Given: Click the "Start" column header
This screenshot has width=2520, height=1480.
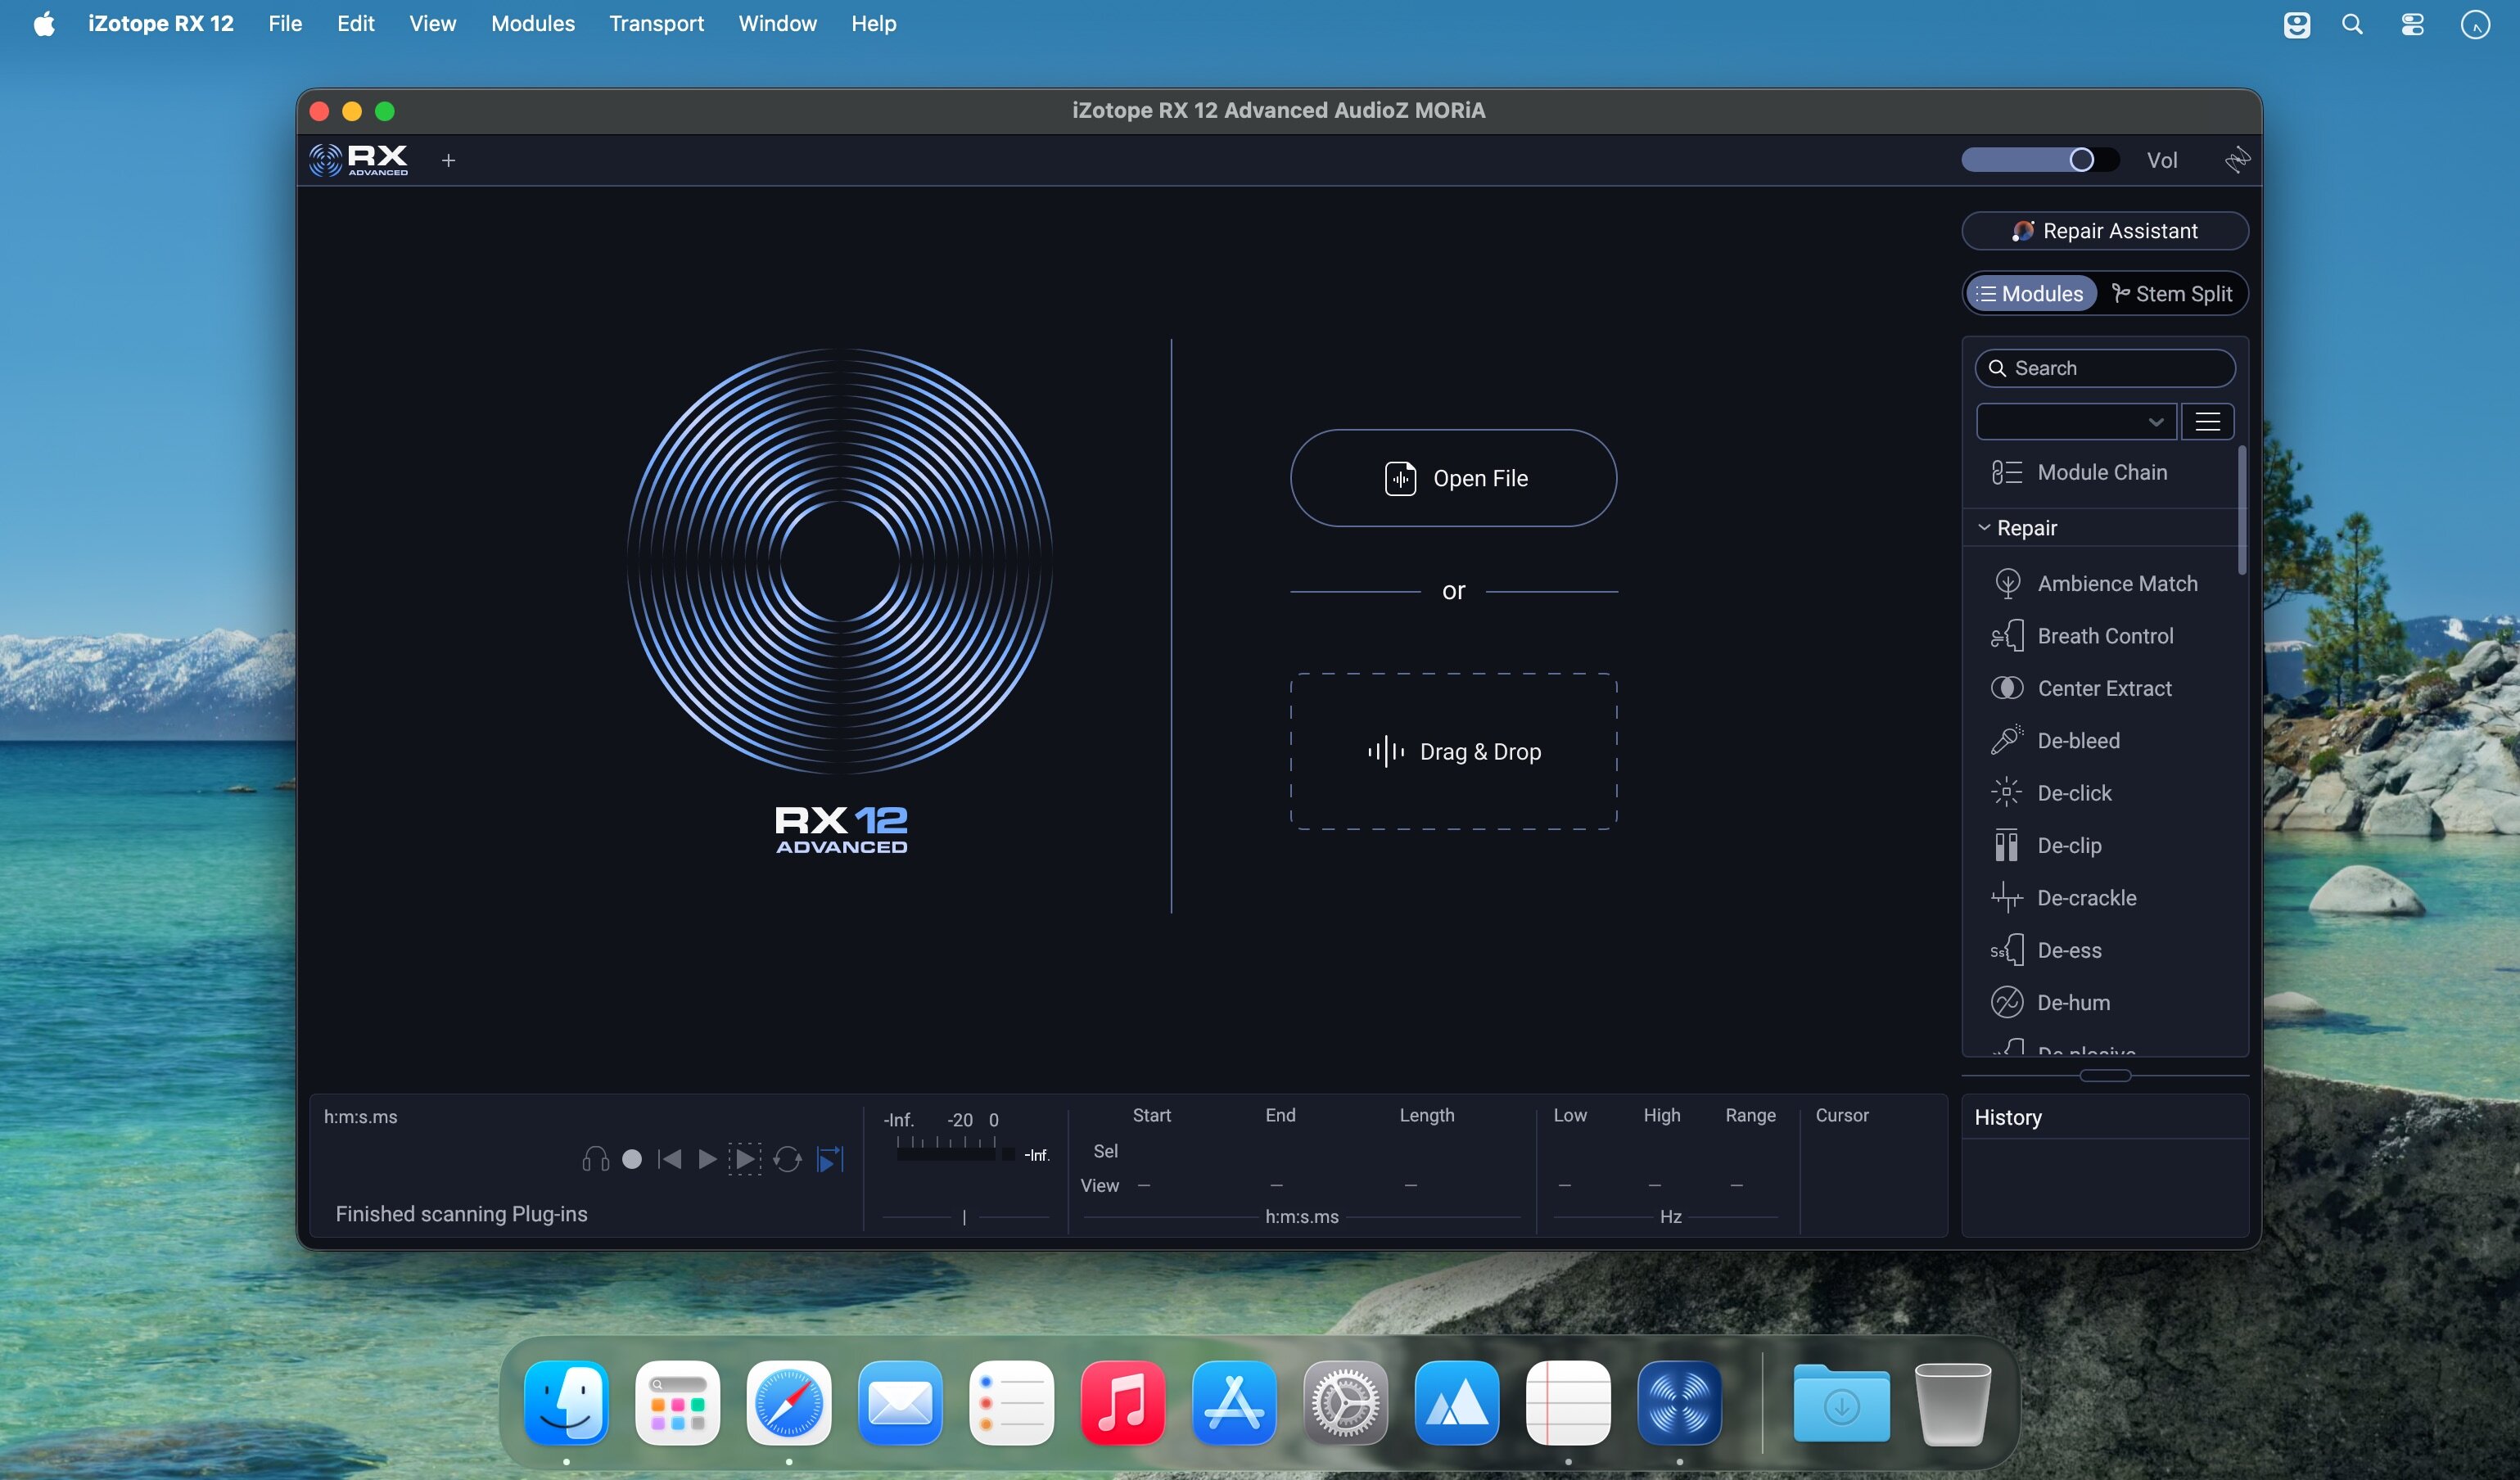Looking at the screenshot, I should point(1151,1115).
